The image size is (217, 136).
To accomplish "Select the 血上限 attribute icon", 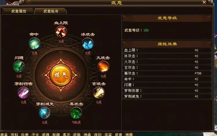I will pyautogui.click(x=61, y=32).
